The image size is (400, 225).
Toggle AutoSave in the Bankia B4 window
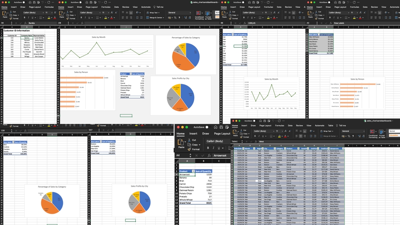click(24, 2)
